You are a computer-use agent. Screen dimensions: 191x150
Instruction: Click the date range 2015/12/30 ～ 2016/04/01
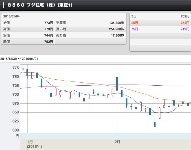click(19, 59)
